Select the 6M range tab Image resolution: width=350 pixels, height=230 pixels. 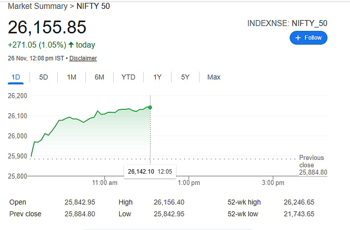100,77
